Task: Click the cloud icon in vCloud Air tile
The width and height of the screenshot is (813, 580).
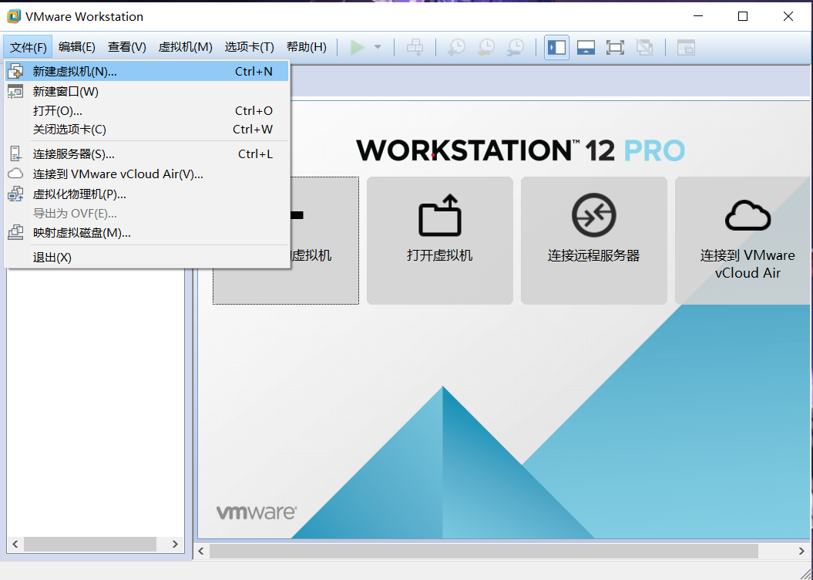Action: 747,214
